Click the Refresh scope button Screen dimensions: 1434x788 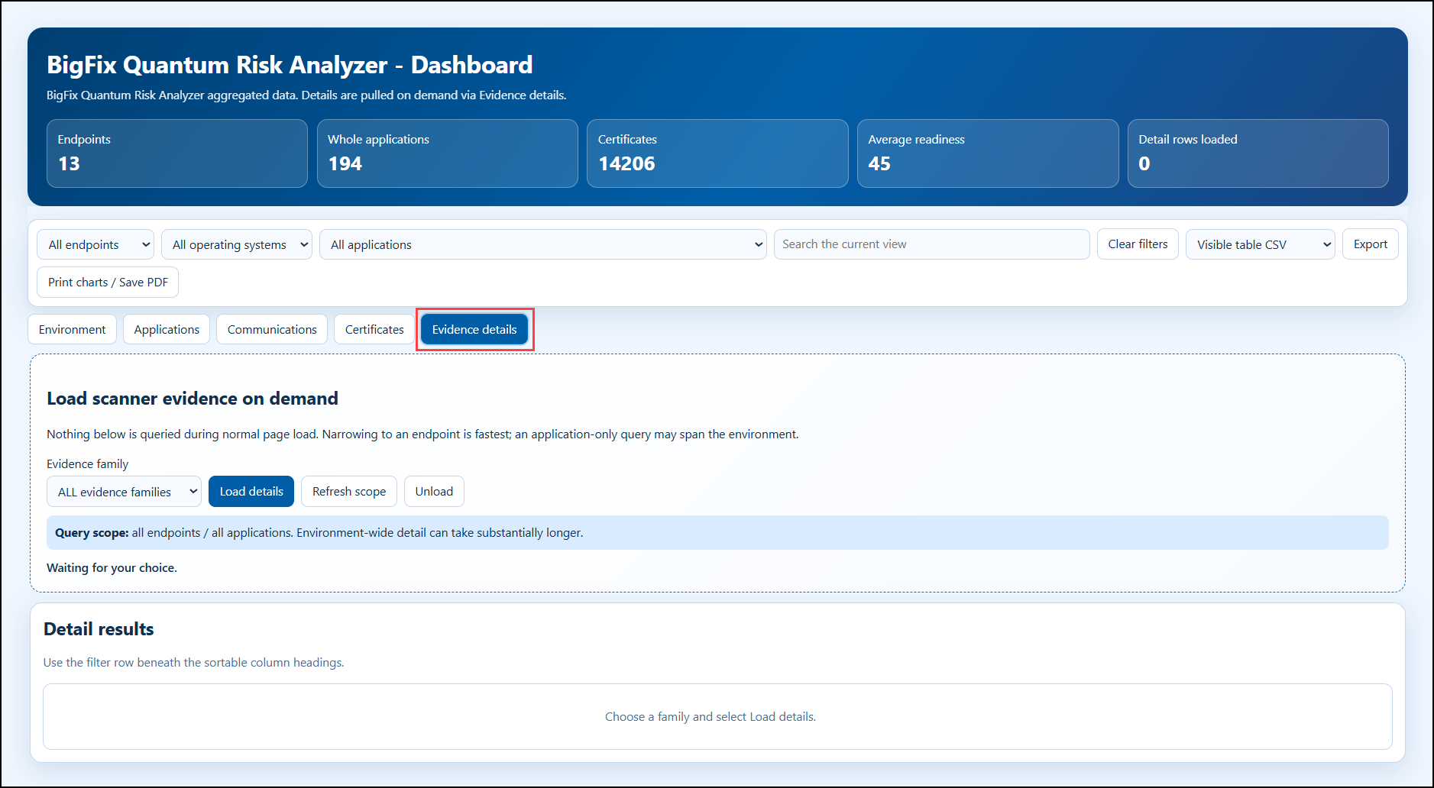pyautogui.click(x=349, y=492)
